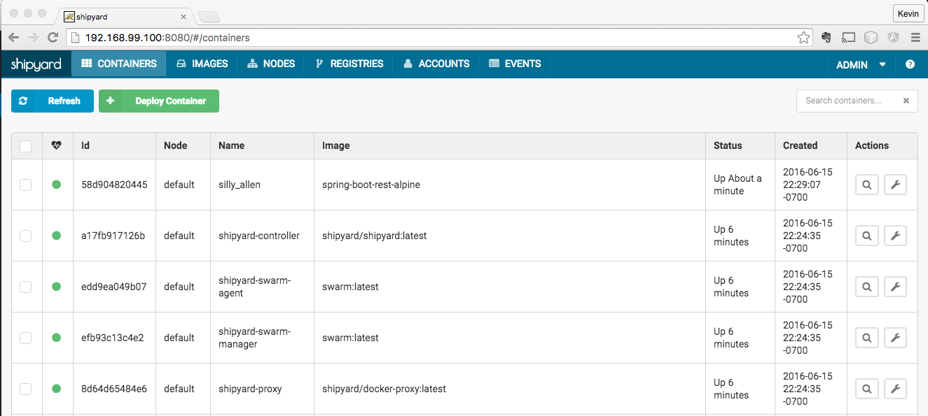Click the bookmark star in address bar
This screenshot has width=928, height=416.
click(804, 38)
